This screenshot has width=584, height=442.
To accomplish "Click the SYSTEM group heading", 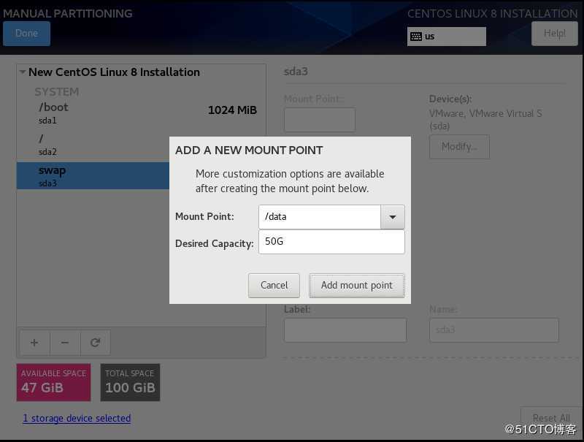I will (57, 91).
